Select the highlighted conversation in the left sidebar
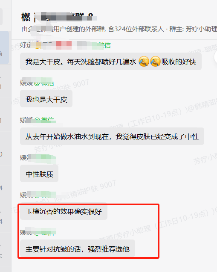Screen dimensions: 217x272 click(x=4, y=48)
